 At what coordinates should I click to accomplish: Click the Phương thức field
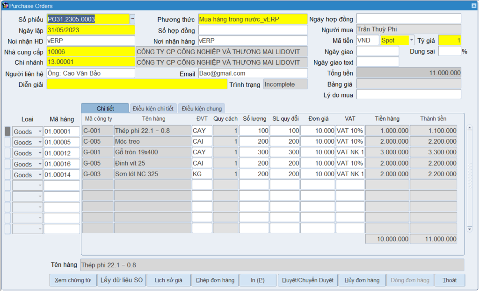(x=253, y=19)
